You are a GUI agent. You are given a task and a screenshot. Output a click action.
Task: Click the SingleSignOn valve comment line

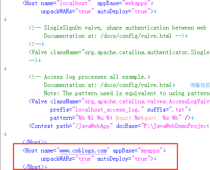(117, 28)
